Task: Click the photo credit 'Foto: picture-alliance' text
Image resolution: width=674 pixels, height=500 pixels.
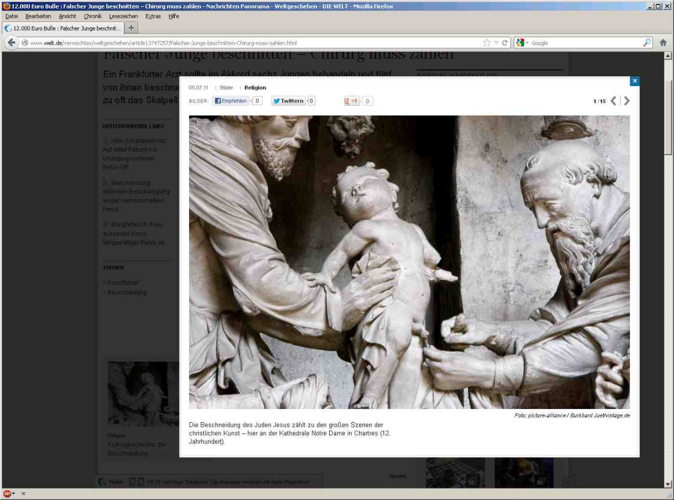Action: click(572, 415)
